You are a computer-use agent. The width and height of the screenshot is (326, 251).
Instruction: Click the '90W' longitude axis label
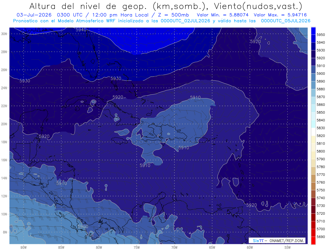(23, 247)
